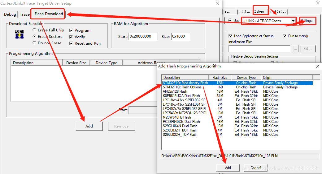The width and height of the screenshot is (322, 174).
Task: Select RC28F640J3x Dual Flash row
Action: 237,122
